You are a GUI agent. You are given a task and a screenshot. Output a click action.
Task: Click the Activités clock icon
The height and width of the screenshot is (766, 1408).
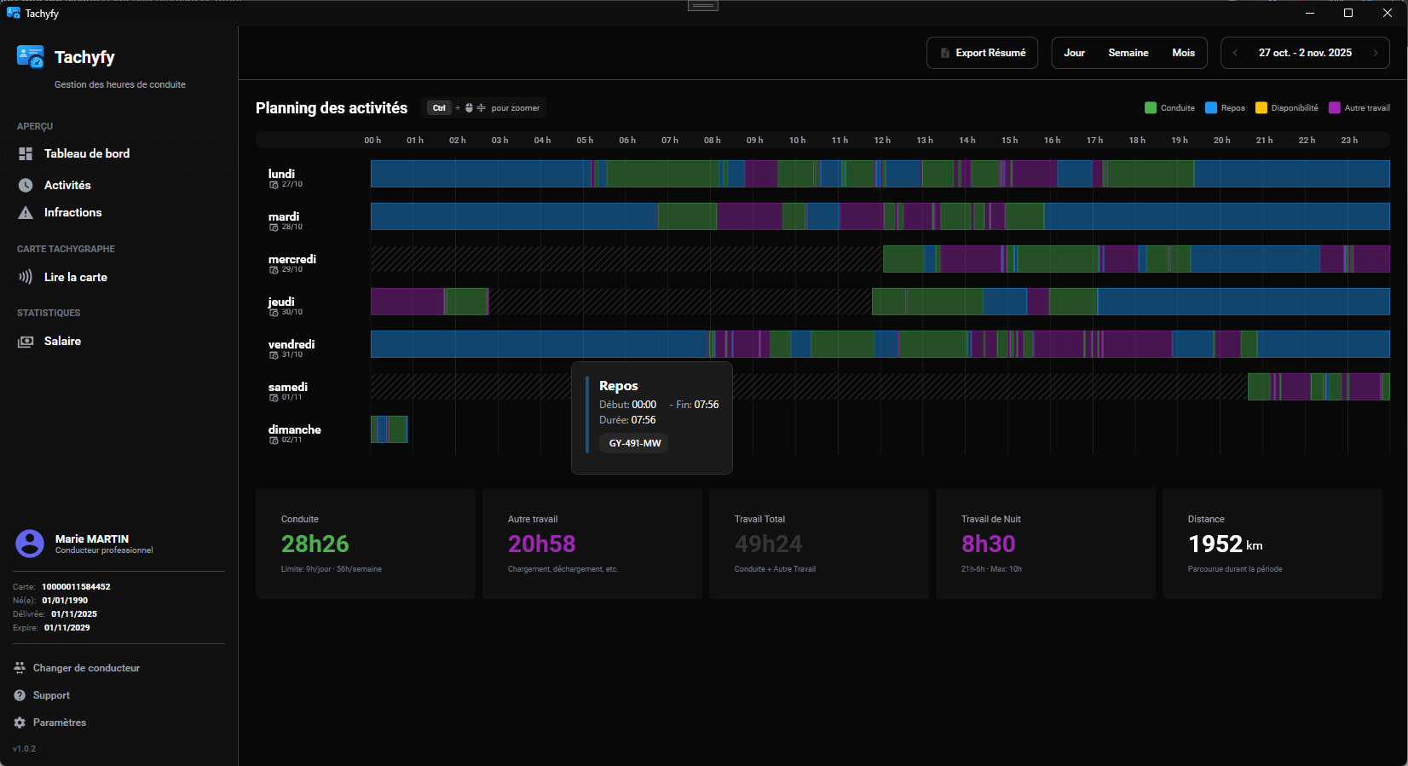coord(26,185)
